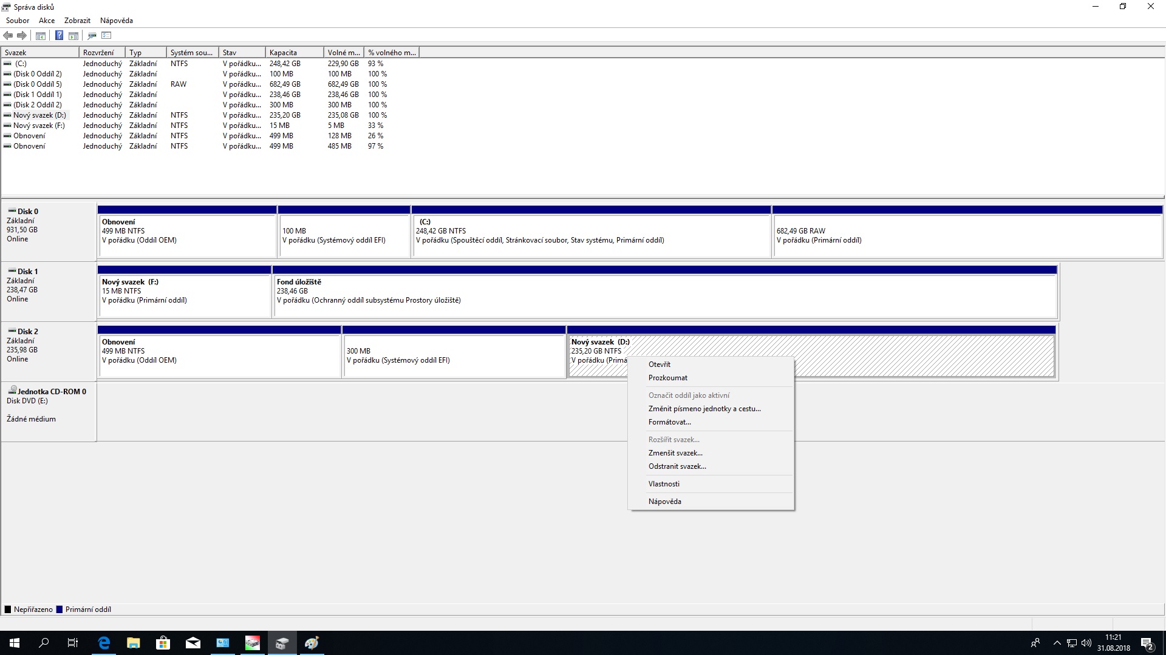Select Zmenšit svazek... from context menu
The width and height of the screenshot is (1166, 655).
tap(675, 453)
